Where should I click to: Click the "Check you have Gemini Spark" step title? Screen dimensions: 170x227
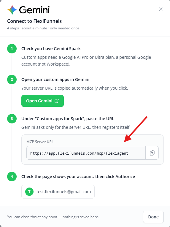[51, 49]
